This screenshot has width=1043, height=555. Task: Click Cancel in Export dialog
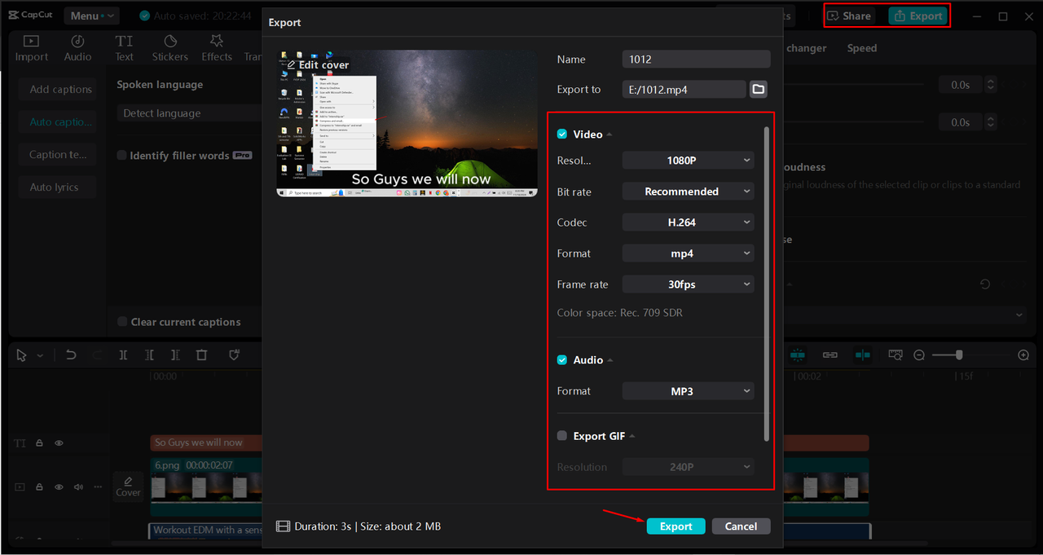click(741, 526)
